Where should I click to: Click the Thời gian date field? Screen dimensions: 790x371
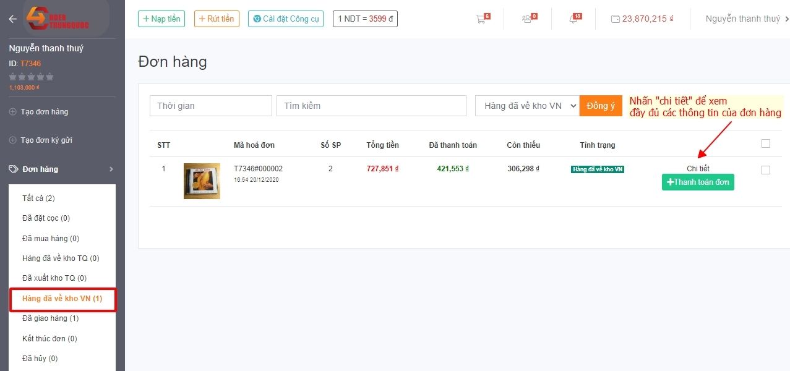pyautogui.click(x=210, y=106)
